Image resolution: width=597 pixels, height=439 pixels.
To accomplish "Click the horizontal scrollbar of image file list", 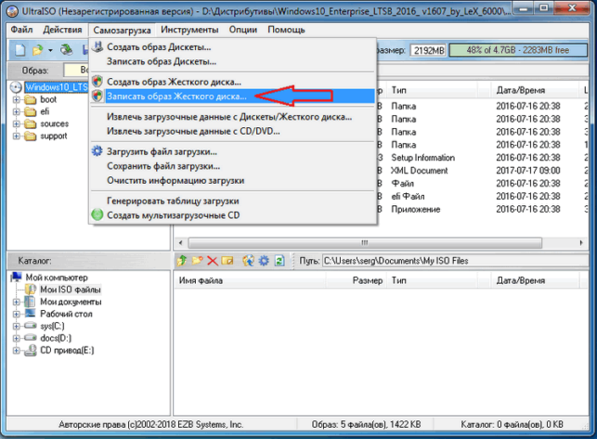I will pos(365,242).
